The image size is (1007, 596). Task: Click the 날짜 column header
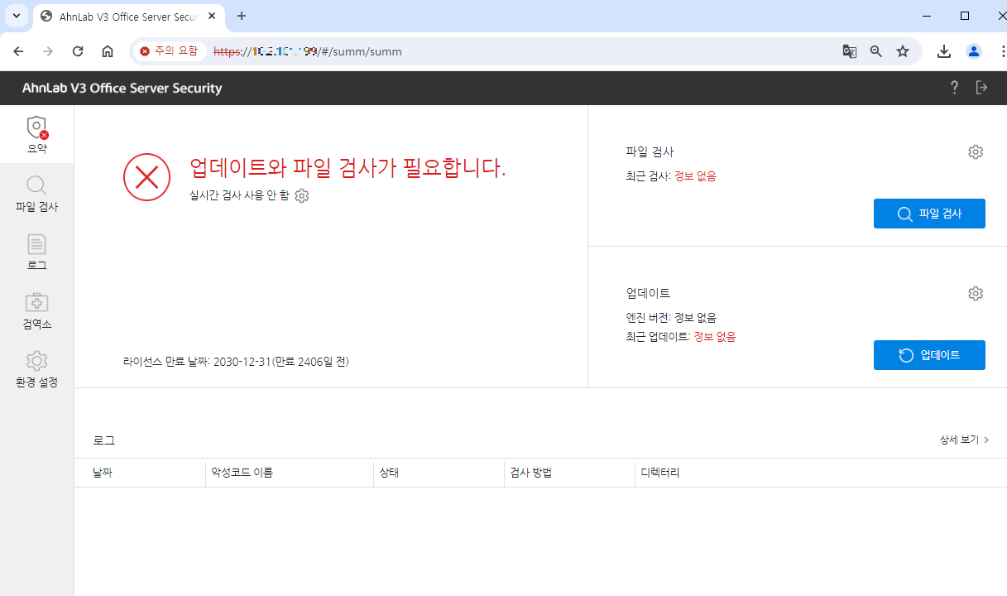coord(103,473)
